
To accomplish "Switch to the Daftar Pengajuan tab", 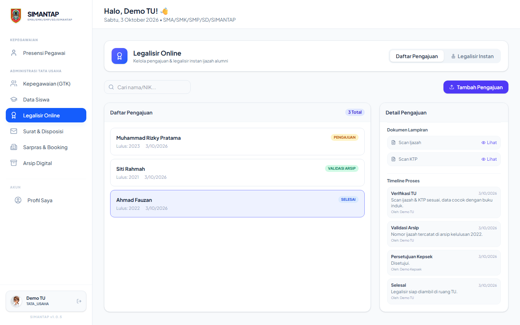I will [417, 56].
